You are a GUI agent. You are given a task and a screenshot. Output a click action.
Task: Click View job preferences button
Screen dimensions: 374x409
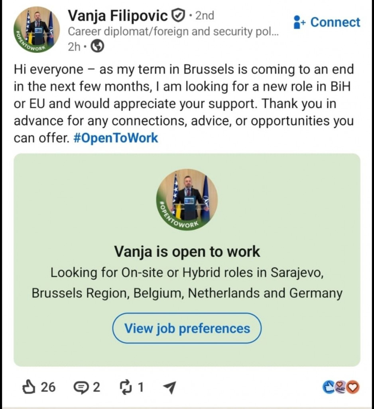point(187,328)
